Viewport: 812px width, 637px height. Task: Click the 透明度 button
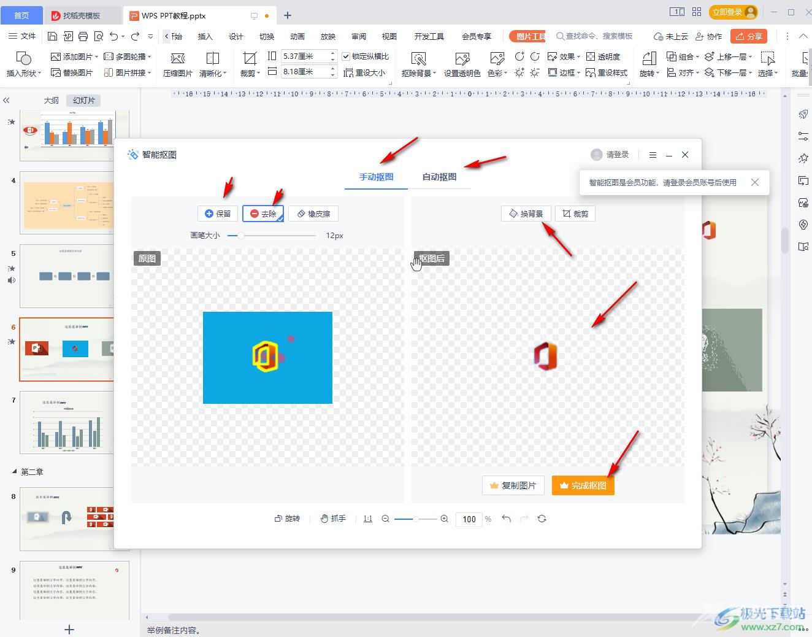[x=603, y=56]
